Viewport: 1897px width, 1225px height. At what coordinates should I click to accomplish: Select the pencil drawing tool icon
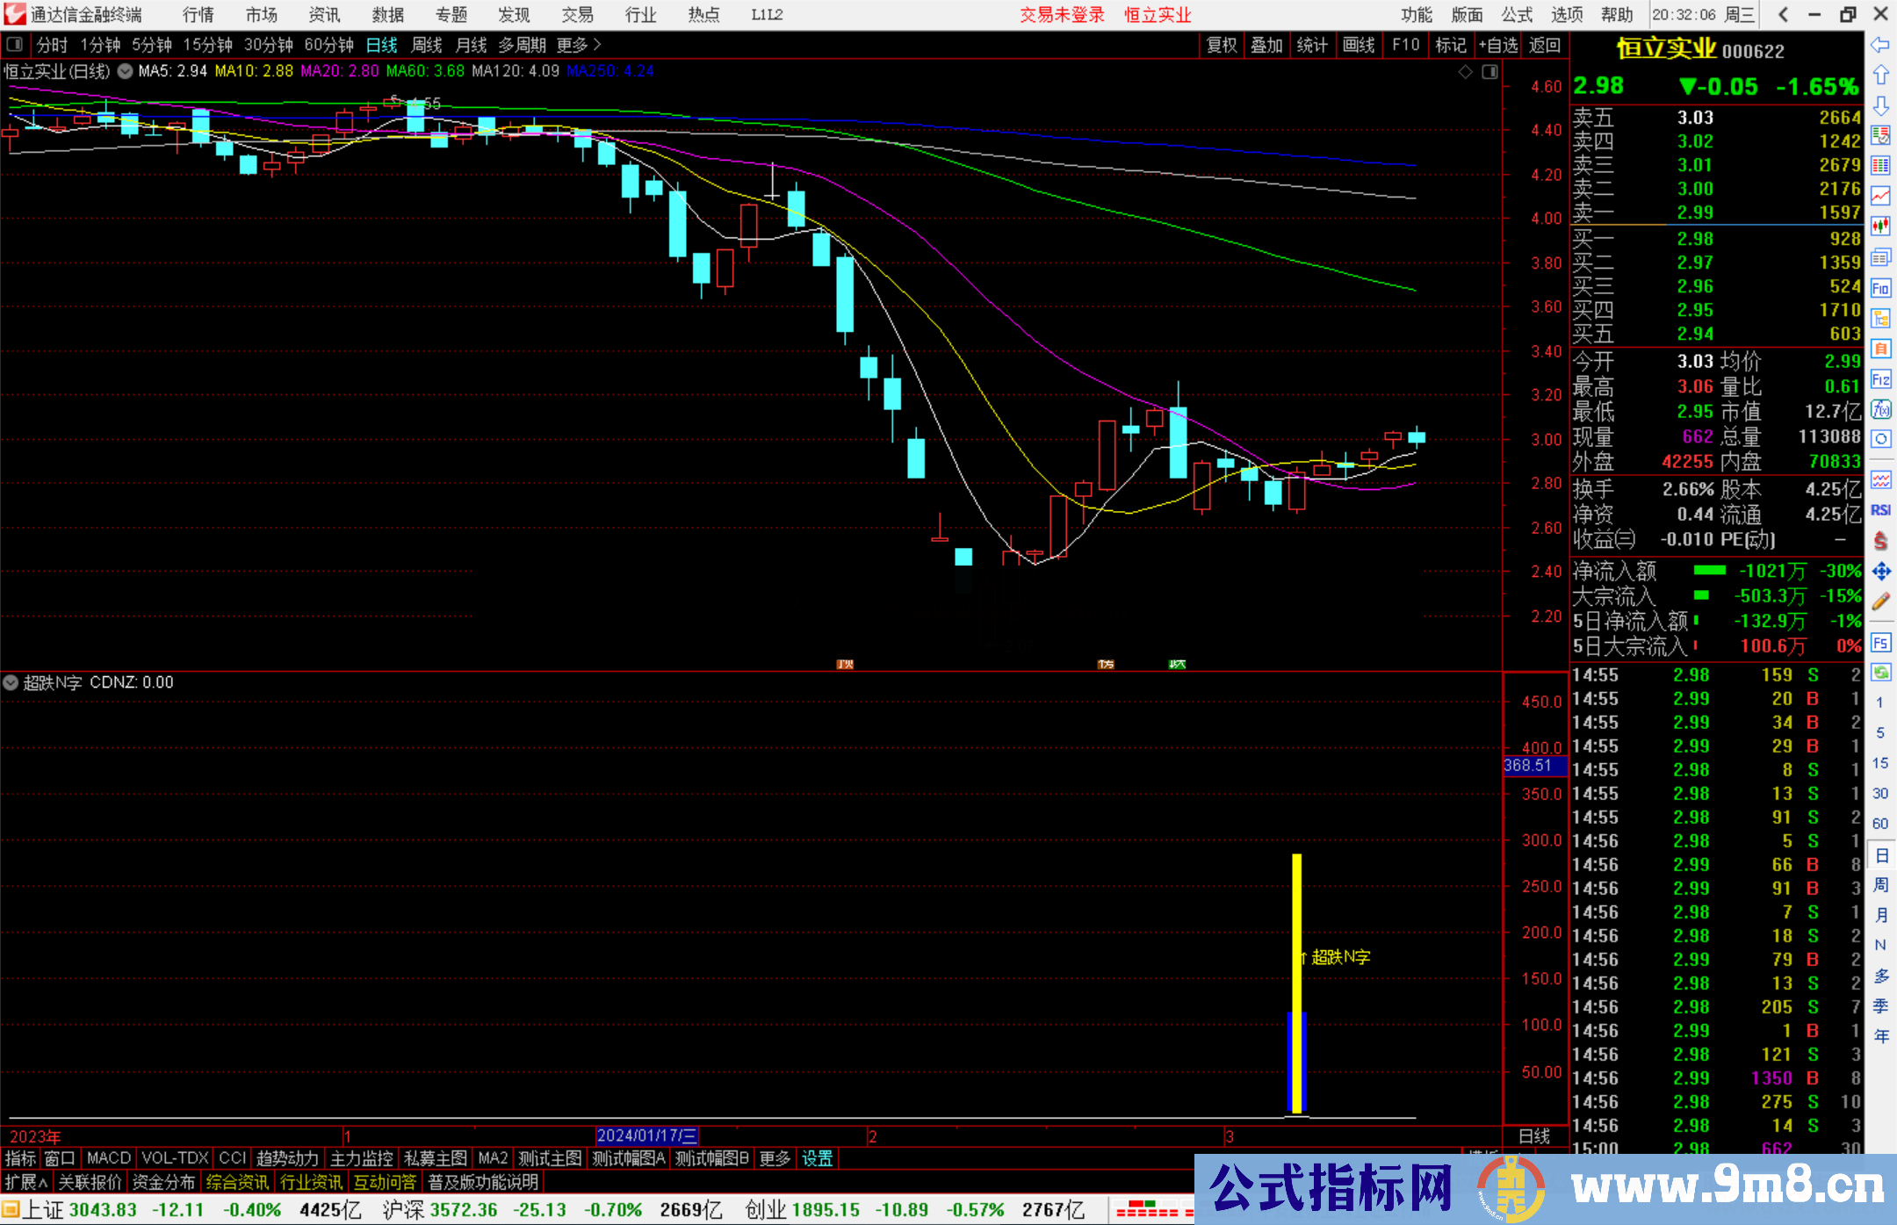click(x=1880, y=602)
